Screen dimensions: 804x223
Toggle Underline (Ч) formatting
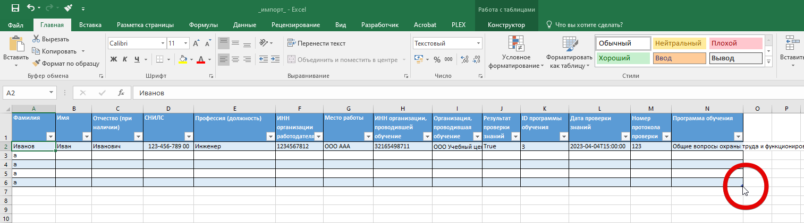pyautogui.click(x=137, y=59)
